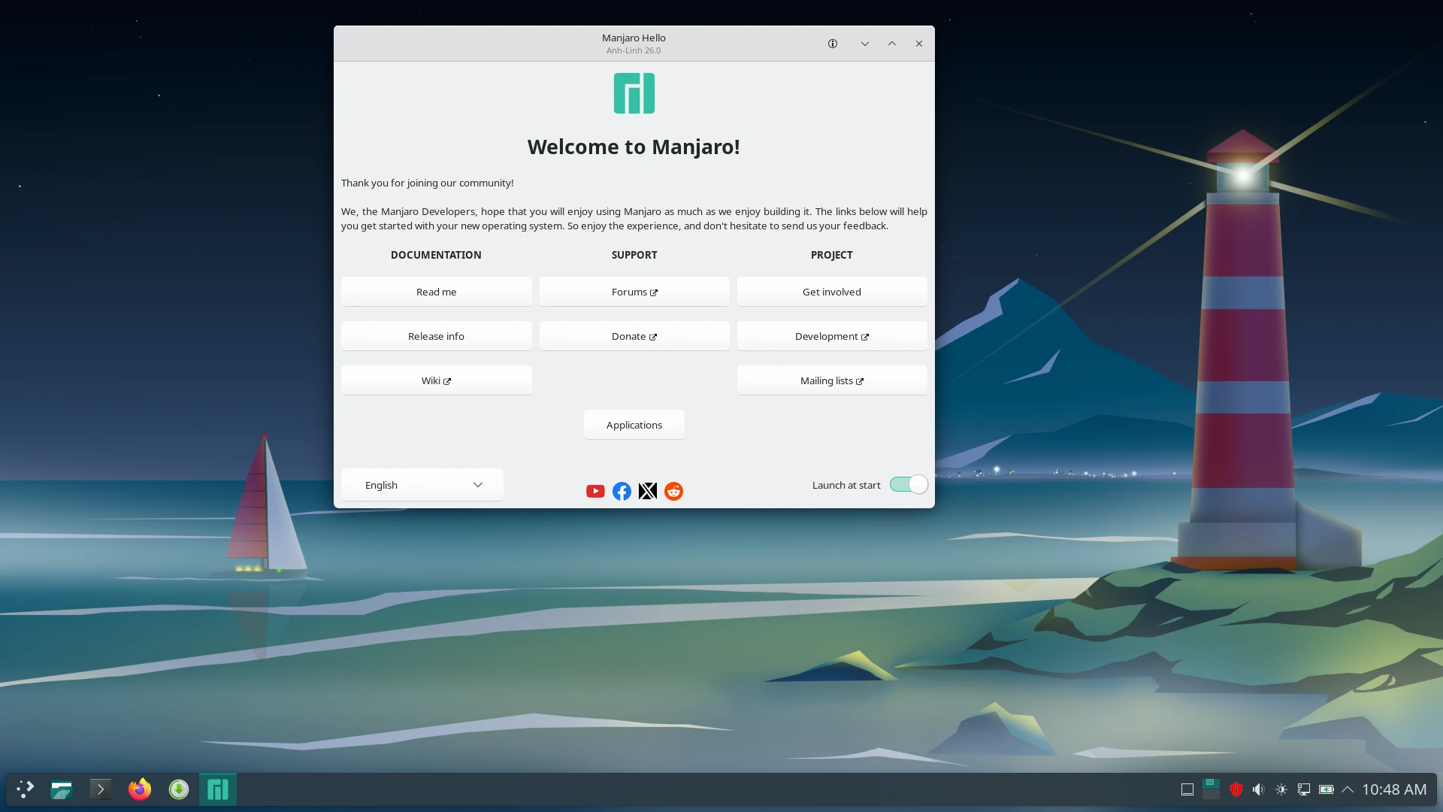Click Get involved under Project
Viewport: 1443px width, 812px height.
pyautogui.click(x=831, y=291)
